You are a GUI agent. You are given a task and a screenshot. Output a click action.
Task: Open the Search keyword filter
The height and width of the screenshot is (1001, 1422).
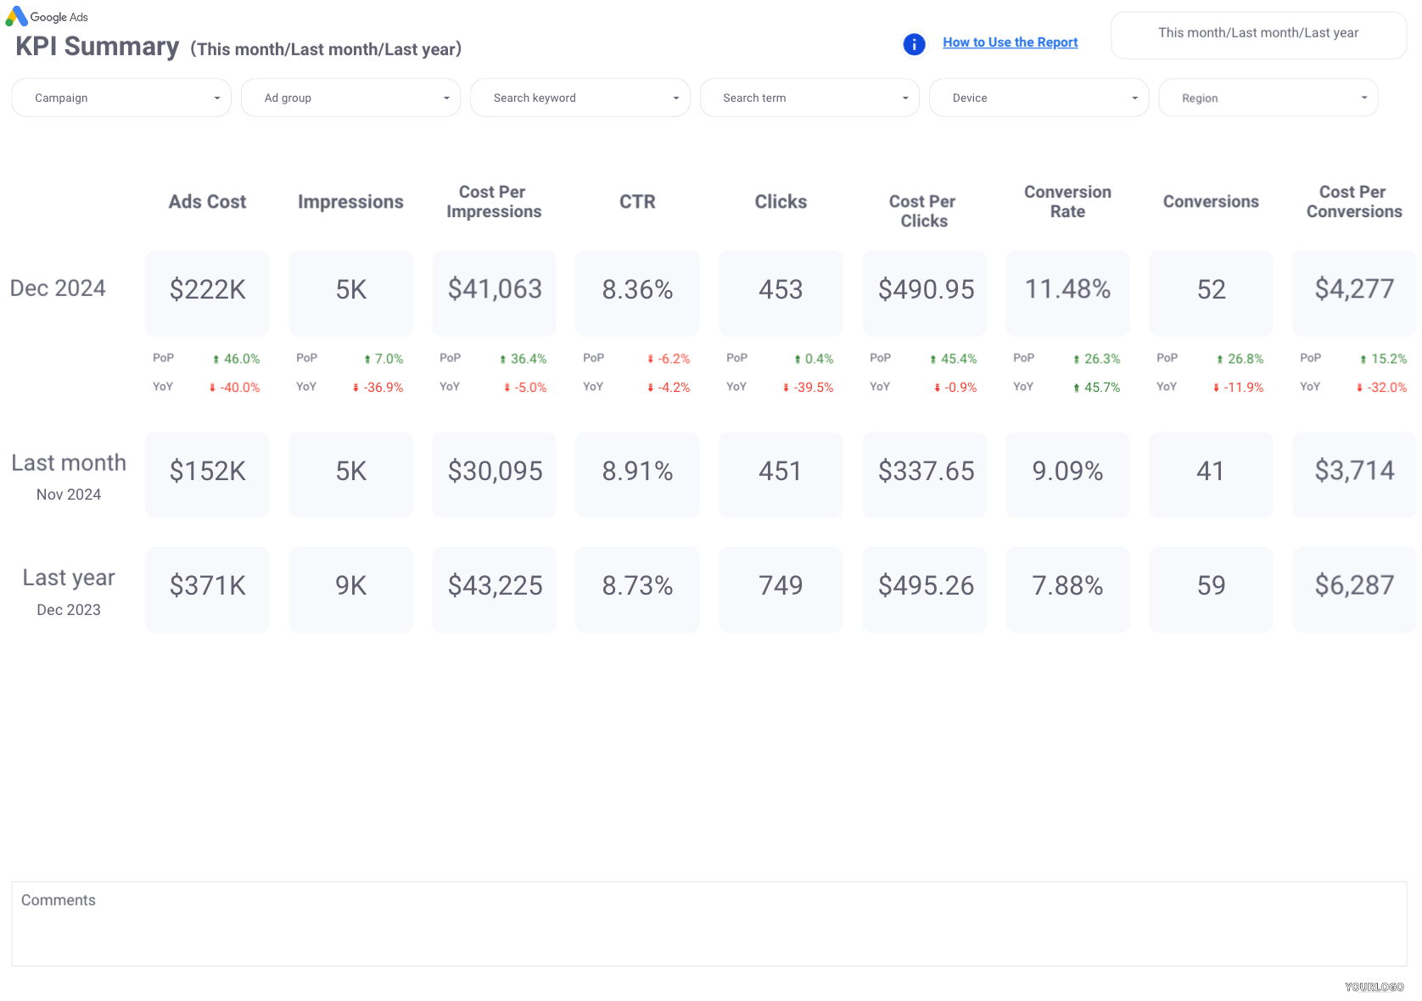(x=579, y=98)
